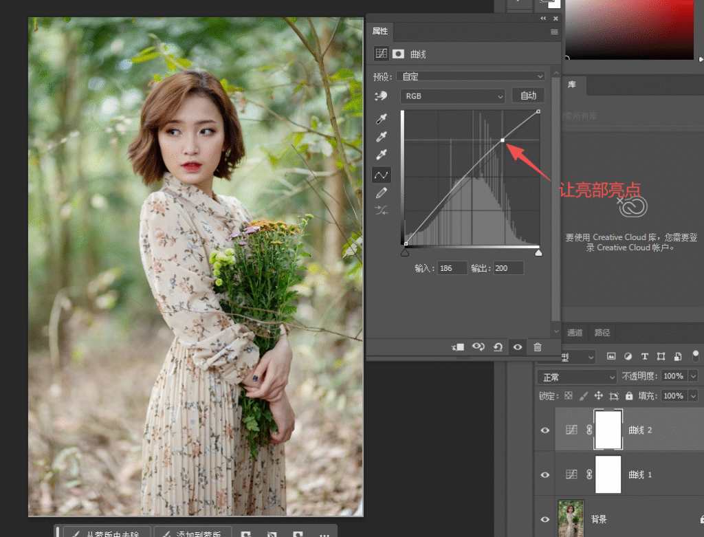Click the masks icon beside 曲线 title
Screen dimensions: 704x537
pos(398,54)
